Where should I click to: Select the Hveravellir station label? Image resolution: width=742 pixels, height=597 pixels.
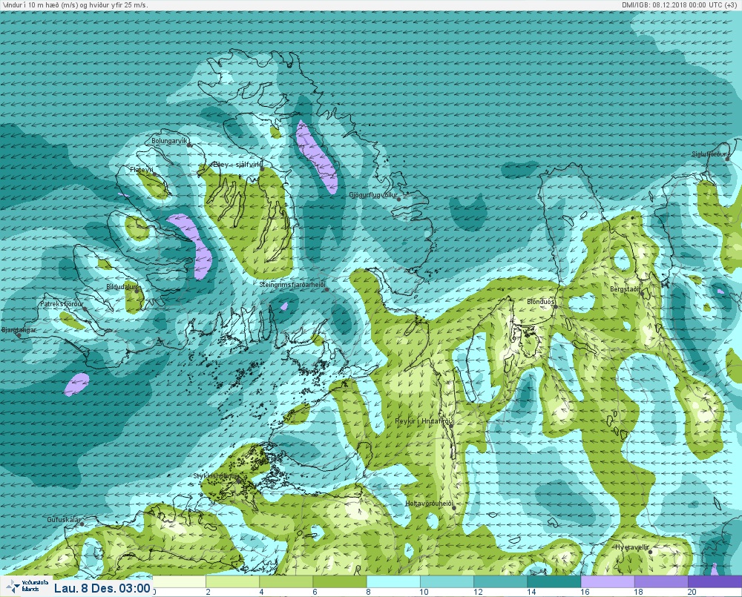pyautogui.click(x=631, y=547)
